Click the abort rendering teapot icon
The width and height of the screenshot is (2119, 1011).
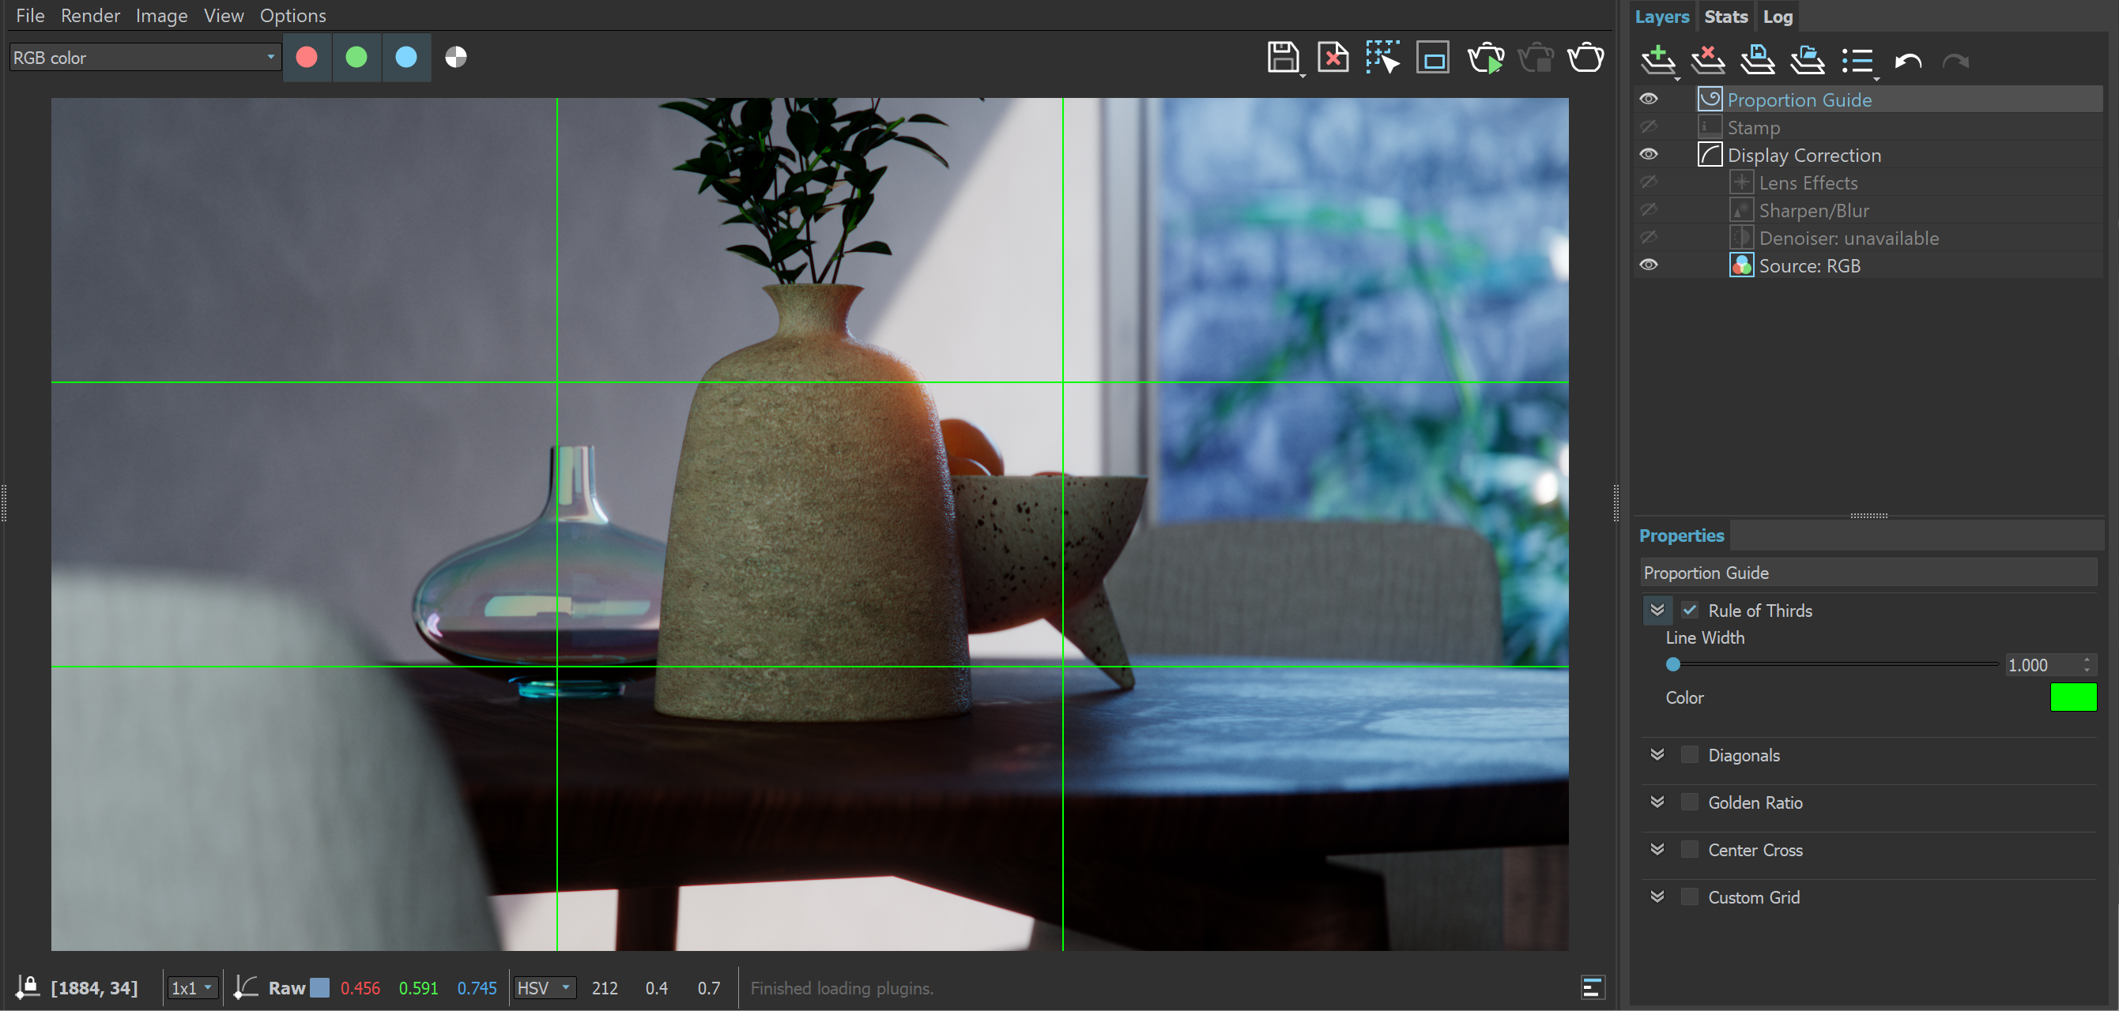click(1536, 58)
